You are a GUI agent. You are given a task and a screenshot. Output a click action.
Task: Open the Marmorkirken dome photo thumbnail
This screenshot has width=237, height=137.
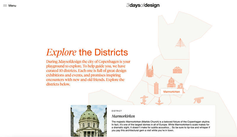coord(89,121)
